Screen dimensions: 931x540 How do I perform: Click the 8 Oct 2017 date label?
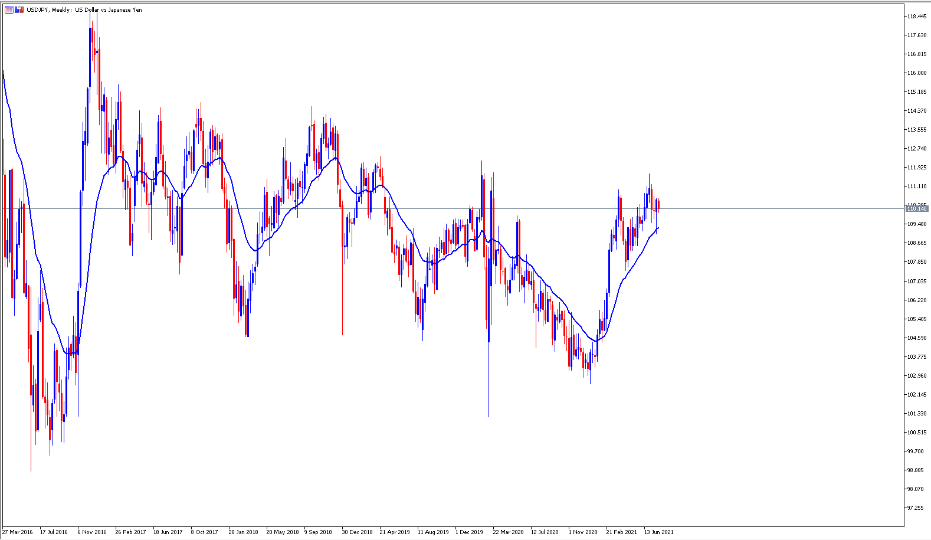click(x=205, y=532)
